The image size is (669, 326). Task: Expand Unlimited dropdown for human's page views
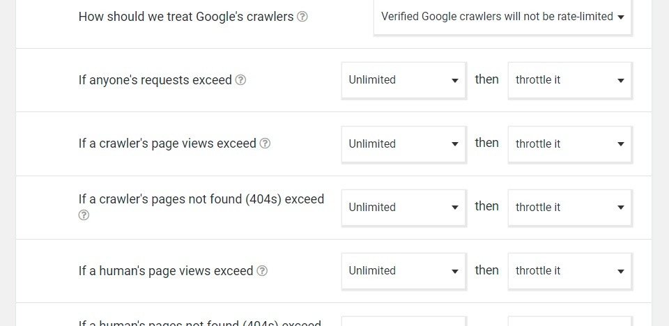coord(403,271)
